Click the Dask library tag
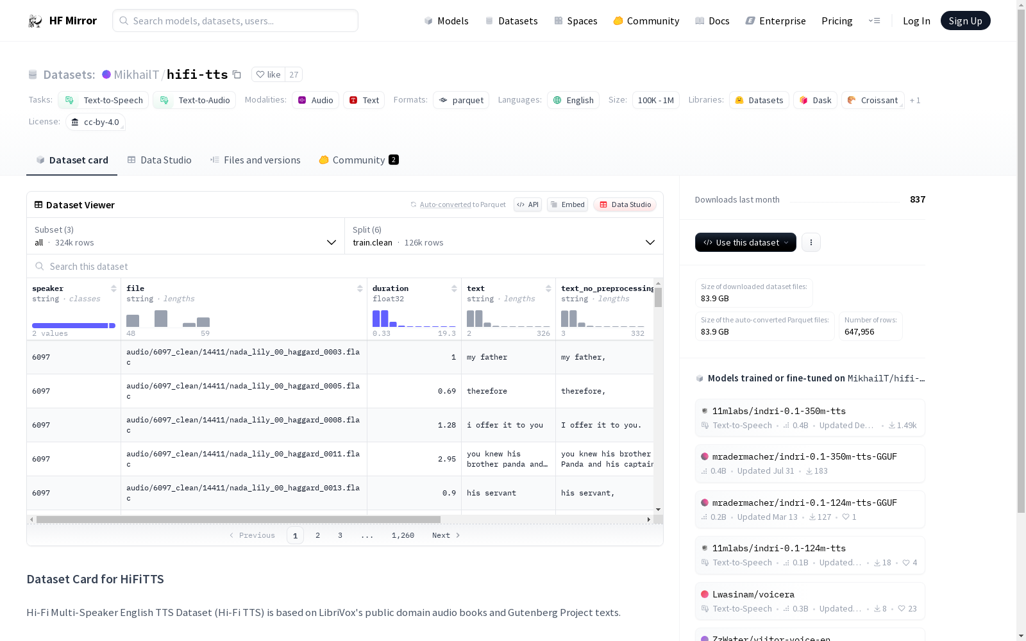This screenshot has width=1026, height=641. pos(815,100)
